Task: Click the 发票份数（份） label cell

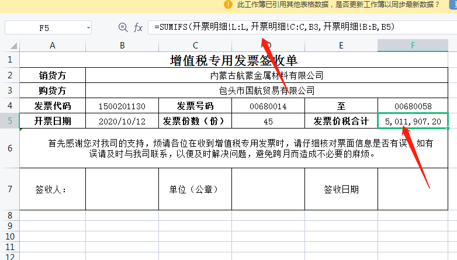Action: point(195,121)
